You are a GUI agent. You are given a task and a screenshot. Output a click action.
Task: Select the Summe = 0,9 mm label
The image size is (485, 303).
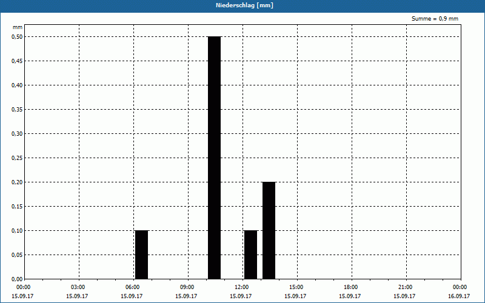435,19
